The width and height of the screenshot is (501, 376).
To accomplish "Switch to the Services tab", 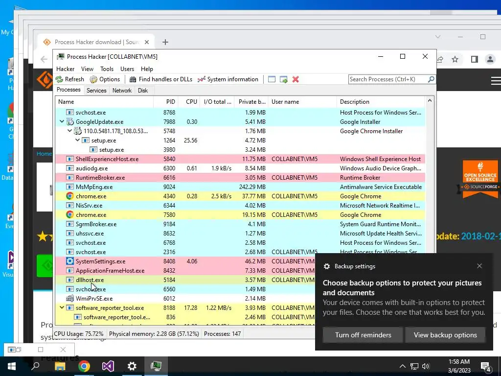I will click(96, 91).
